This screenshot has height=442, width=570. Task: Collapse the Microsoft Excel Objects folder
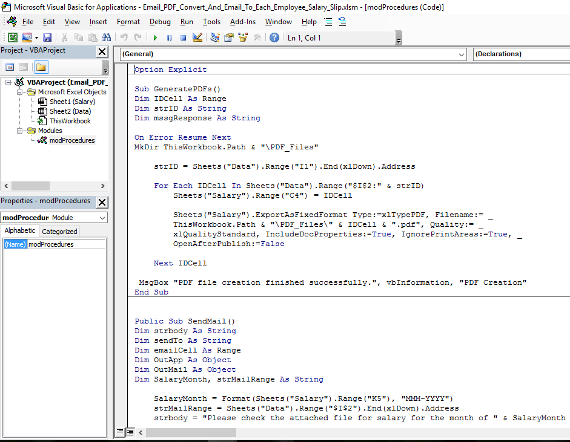[x=21, y=92]
